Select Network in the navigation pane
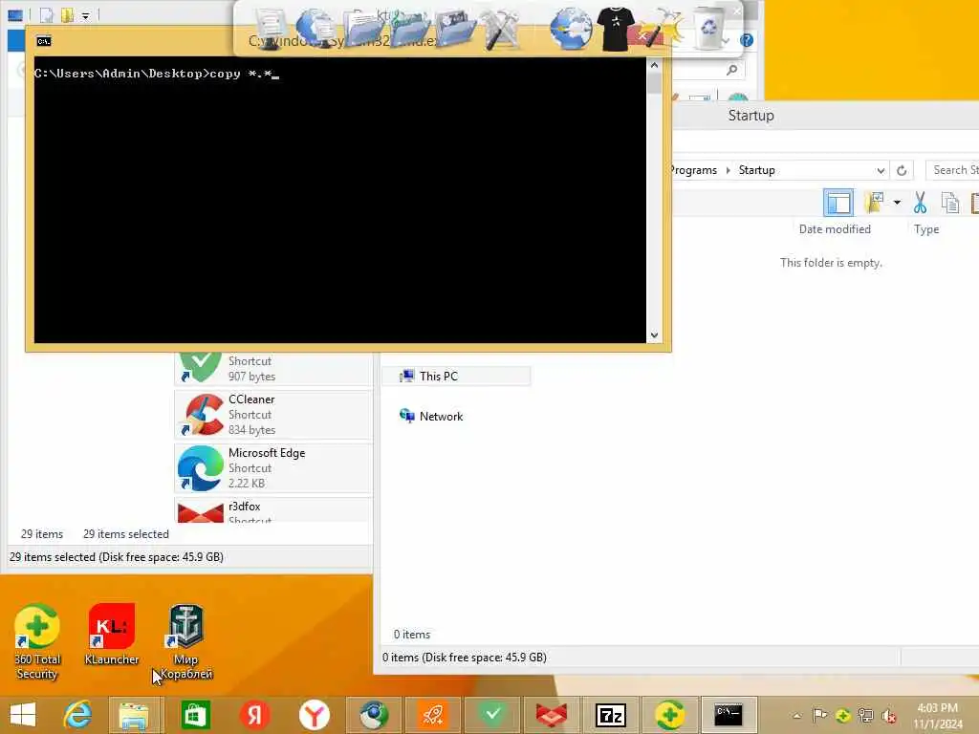The image size is (979, 734). (441, 417)
